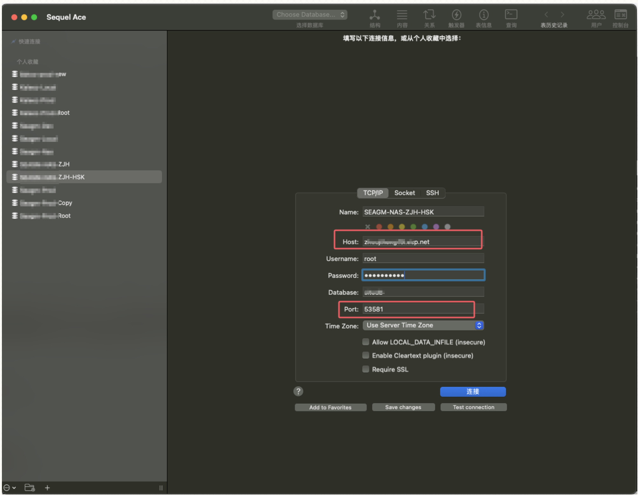This screenshot has width=638, height=495.
Task: Click the Username field containing root
Action: pyautogui.click(x=423, y=258)
